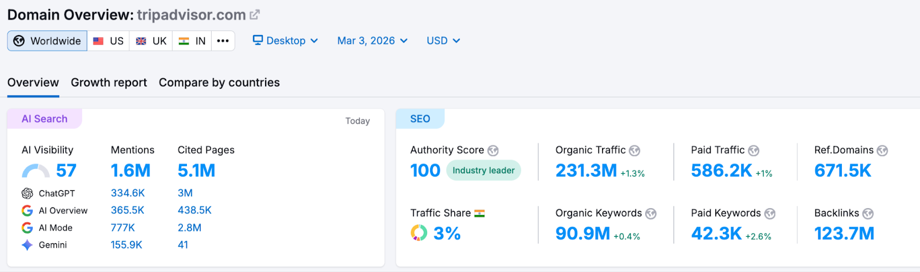The width and height of the screenshot is (920, 272).
Task: Click the +2.6% paid keywords change
Action: pos(758,236)
